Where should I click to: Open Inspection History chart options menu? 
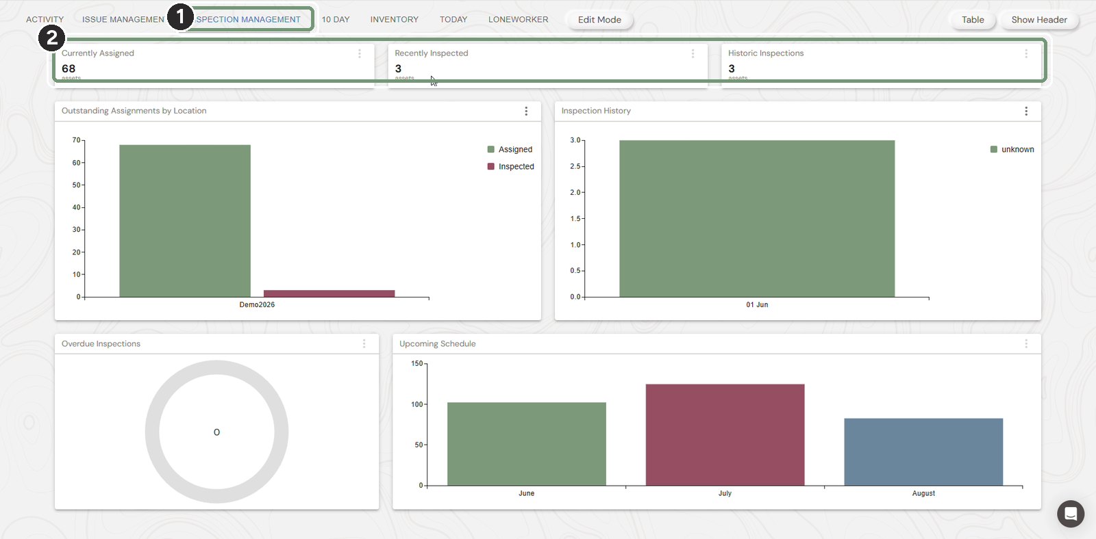(1026, 111)
